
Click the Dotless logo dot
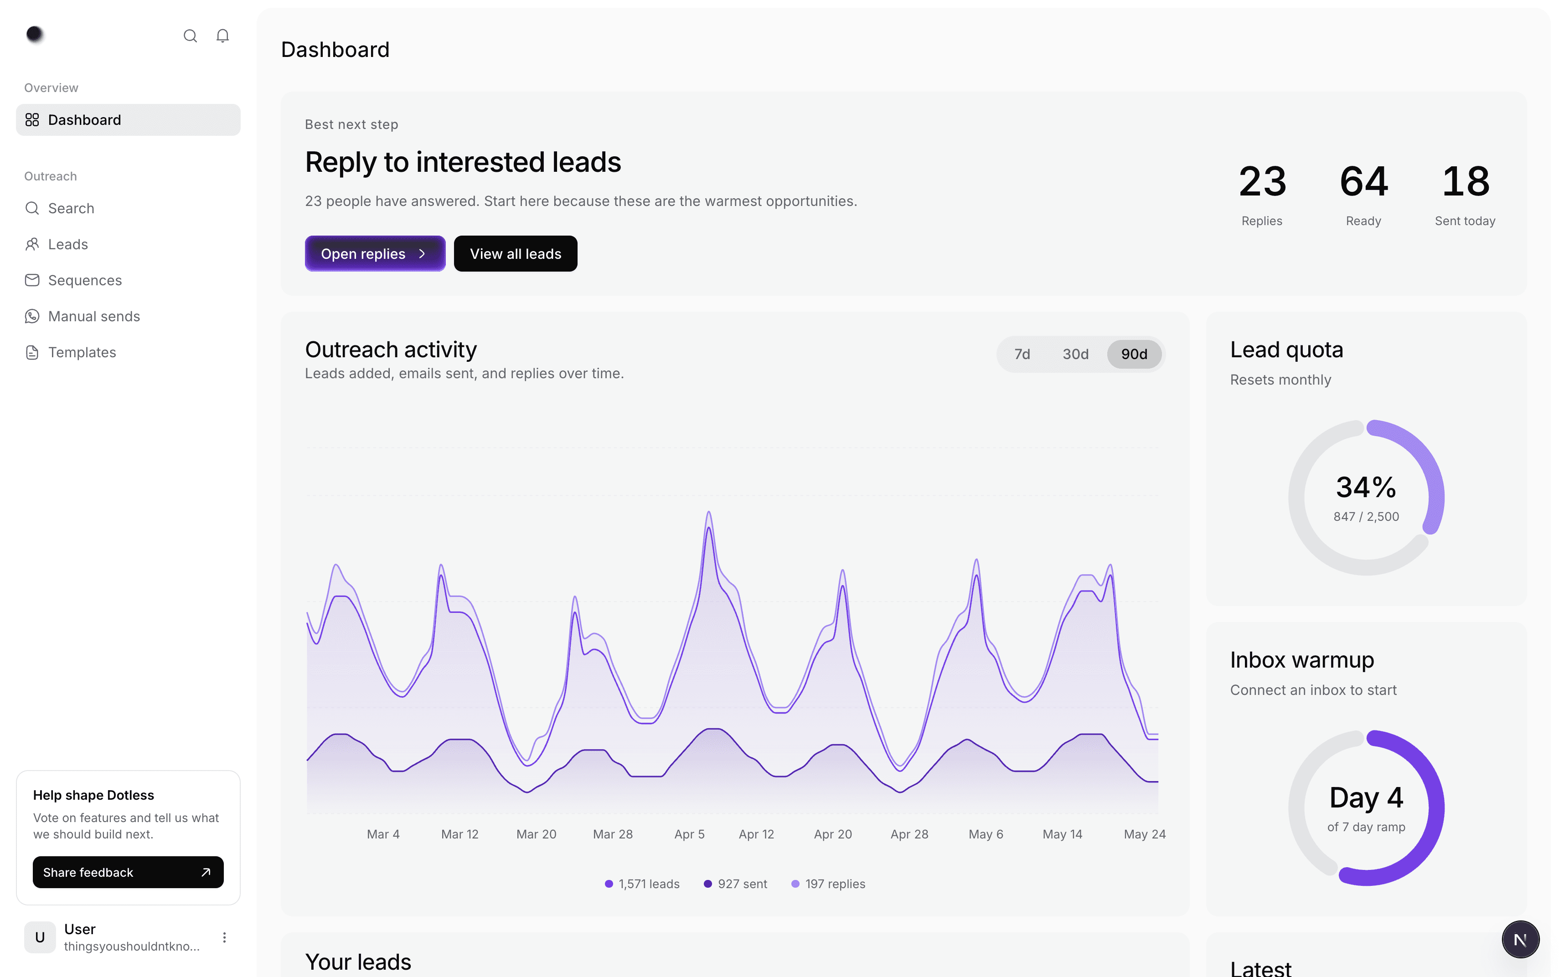coord(35,34)
